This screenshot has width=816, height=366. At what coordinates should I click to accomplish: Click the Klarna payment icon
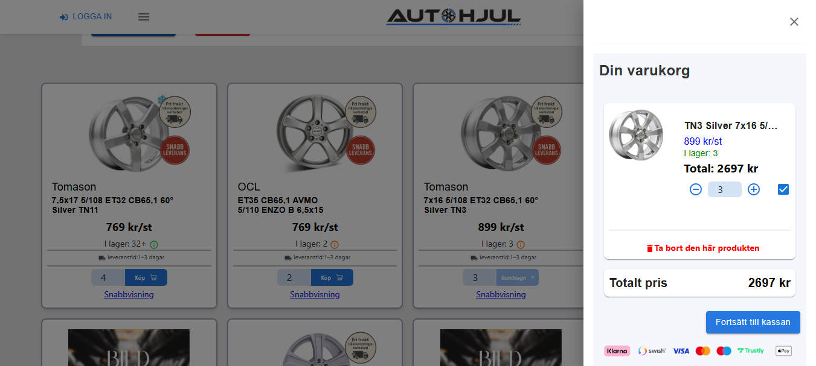click(x=617, y=350)
